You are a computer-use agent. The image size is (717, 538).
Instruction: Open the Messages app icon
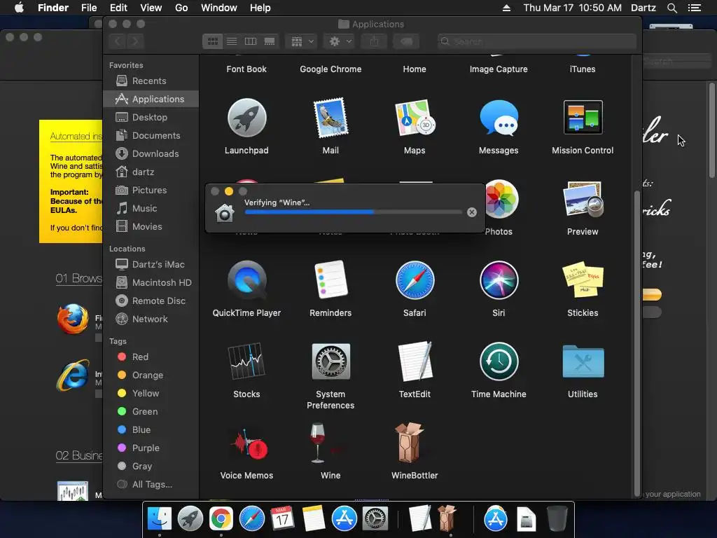click(499, 118)
